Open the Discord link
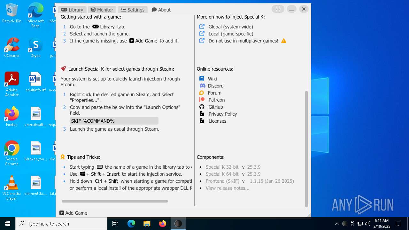 coord(216,86)
